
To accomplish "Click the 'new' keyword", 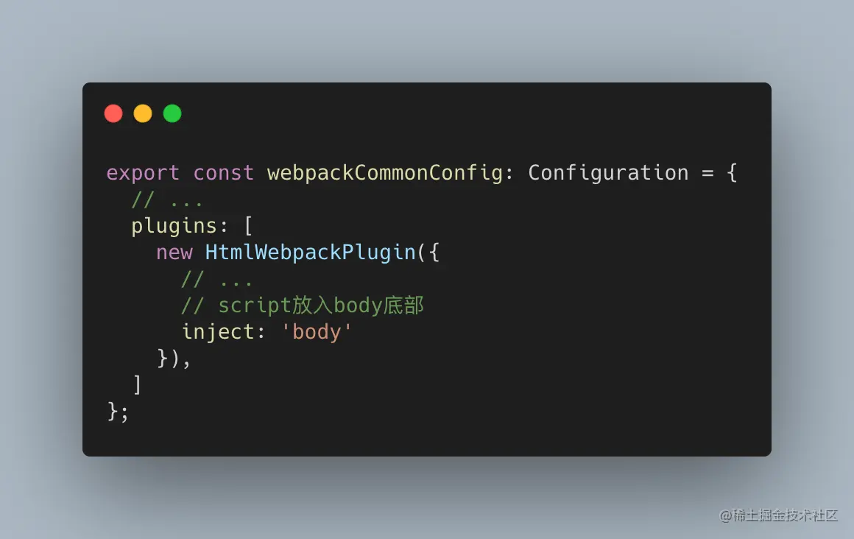I will pyautogui.click(x=174, y=253).
